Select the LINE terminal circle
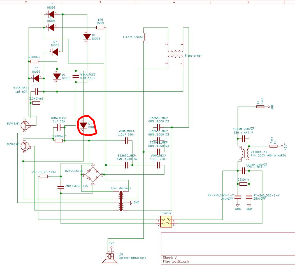The width and height of the screenshot is (295, 265). 269,107
